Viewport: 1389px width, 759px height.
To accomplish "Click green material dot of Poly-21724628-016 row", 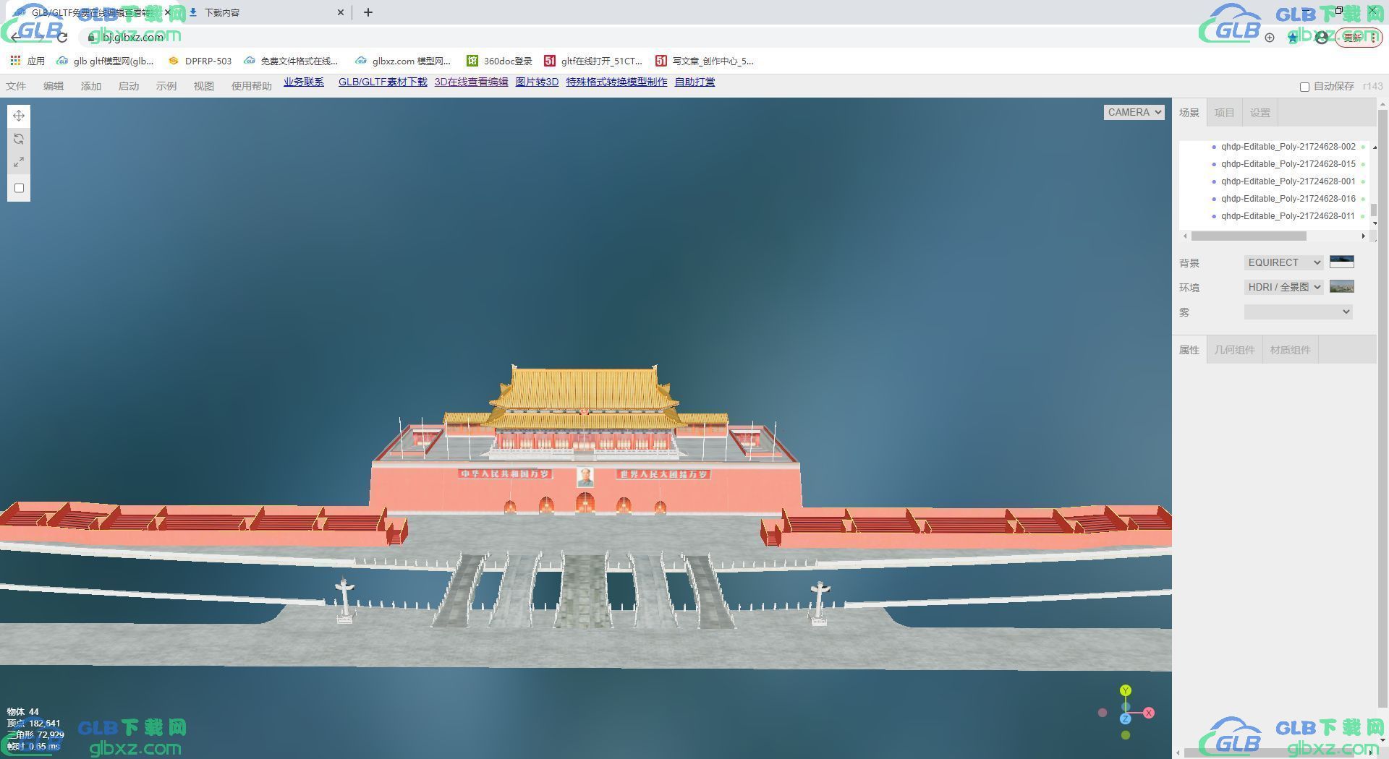I will [x=1363, y=199].
